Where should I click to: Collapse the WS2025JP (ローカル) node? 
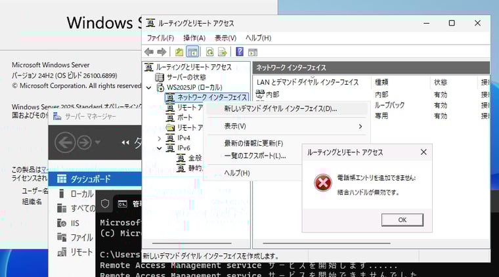click(x=148, y=87)
